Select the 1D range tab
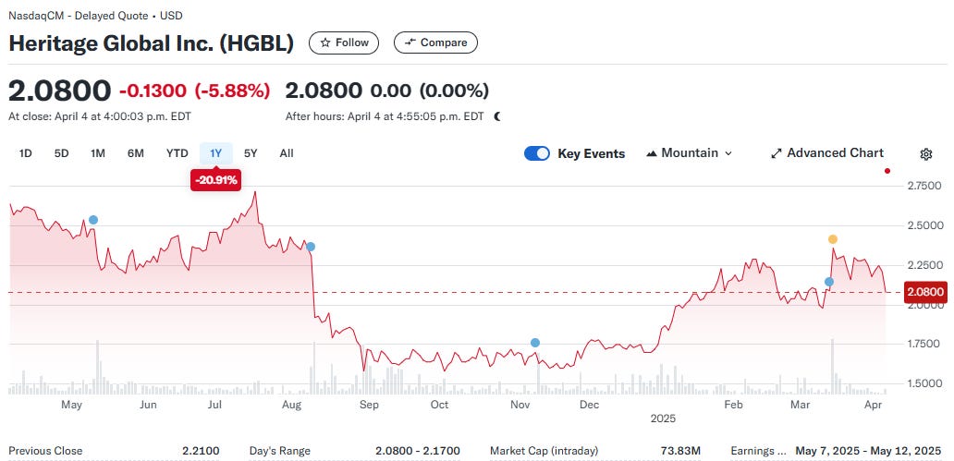Image resolution: width=954 pixels, height=461 pixels. [x=26, y=153]
